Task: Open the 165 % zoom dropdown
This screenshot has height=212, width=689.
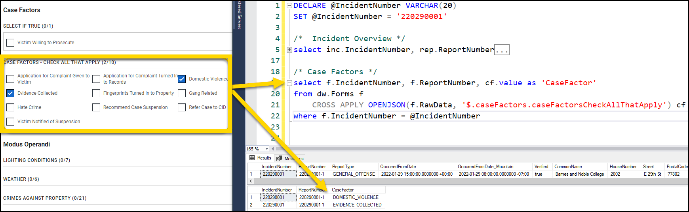Action: [x=266, y=149]
